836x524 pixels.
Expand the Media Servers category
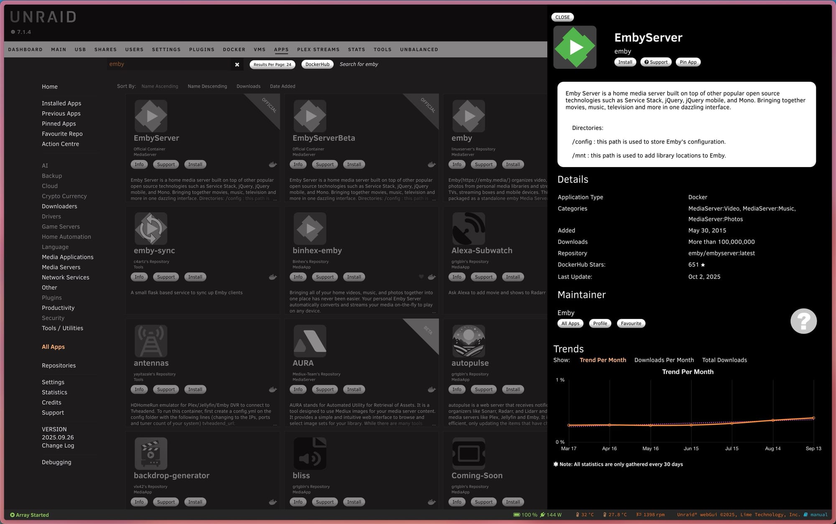(61, 267)
